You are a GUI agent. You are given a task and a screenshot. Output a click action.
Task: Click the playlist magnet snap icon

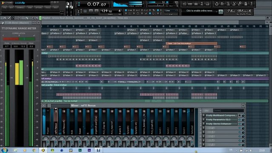coord(5,18)
